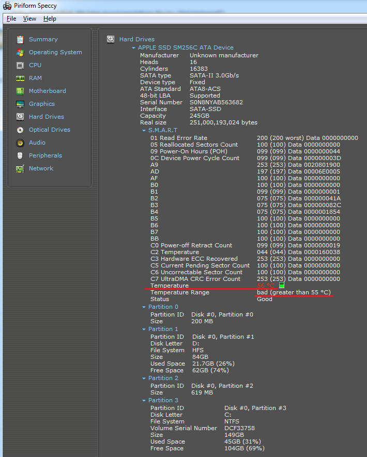Click the AD attribute row data 00006E0005
Screen dimensions: 367x457
tap(298, 171)
